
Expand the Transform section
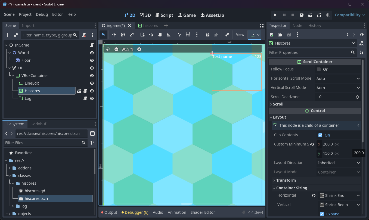[317, 180]
